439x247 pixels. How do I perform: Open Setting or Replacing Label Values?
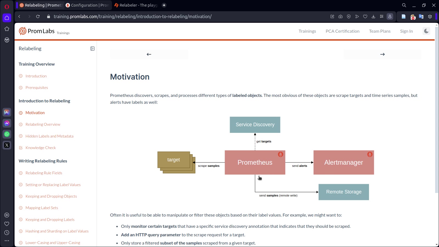tap(53, 185)
